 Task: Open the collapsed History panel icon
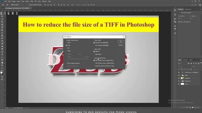click(x=175, y=10)
